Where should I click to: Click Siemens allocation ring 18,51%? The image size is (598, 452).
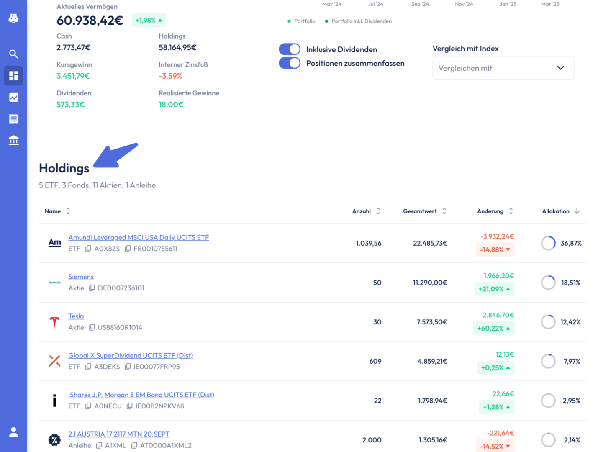pyautogui.click(x=548, y=282)
